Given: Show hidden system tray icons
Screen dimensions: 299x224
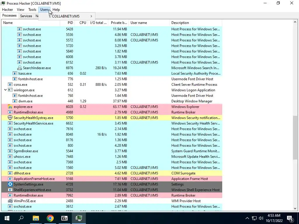Looking at the screenshot, I should click(247, 218).
